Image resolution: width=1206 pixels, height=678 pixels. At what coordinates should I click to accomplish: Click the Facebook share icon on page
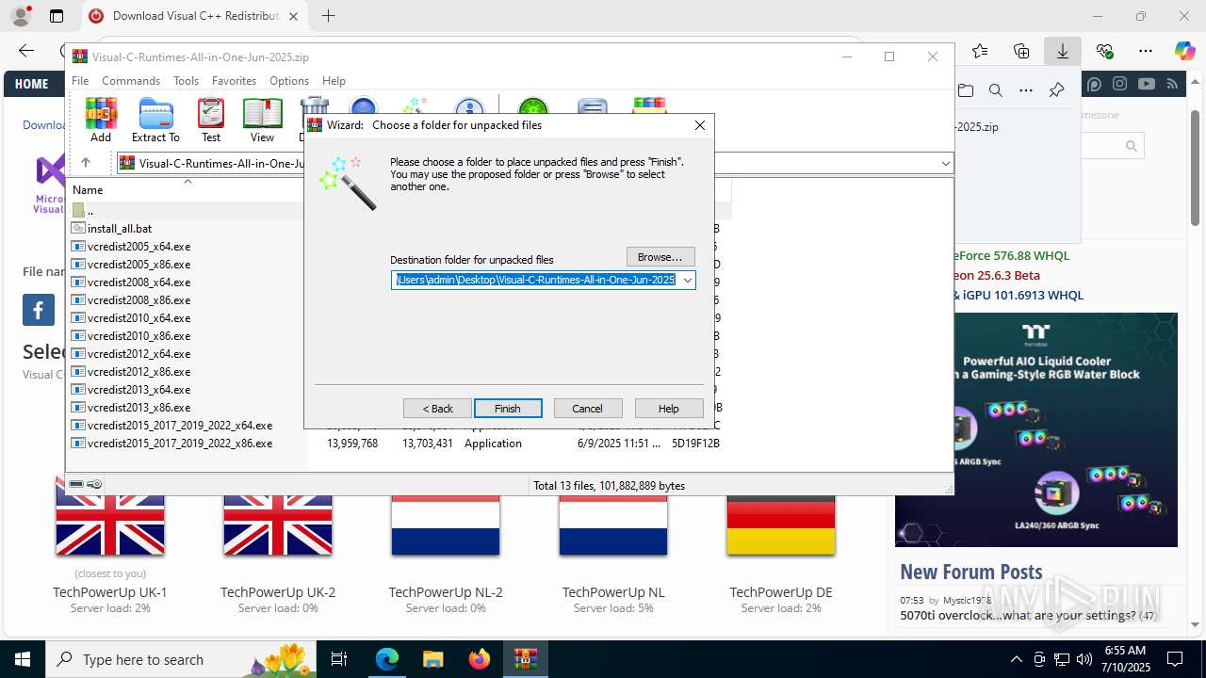click(39, 310)
